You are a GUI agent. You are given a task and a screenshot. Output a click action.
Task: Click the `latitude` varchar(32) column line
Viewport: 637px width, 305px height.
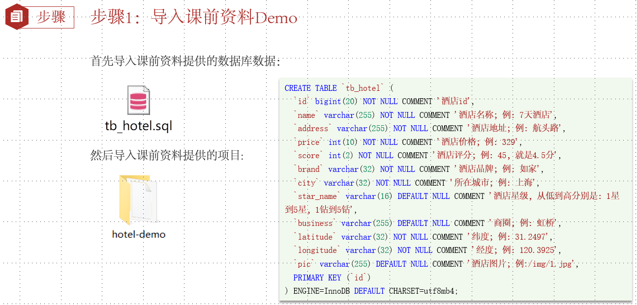pos(423,237)
